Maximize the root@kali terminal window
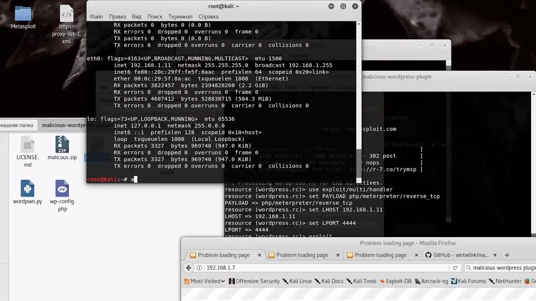 point(343,6)
